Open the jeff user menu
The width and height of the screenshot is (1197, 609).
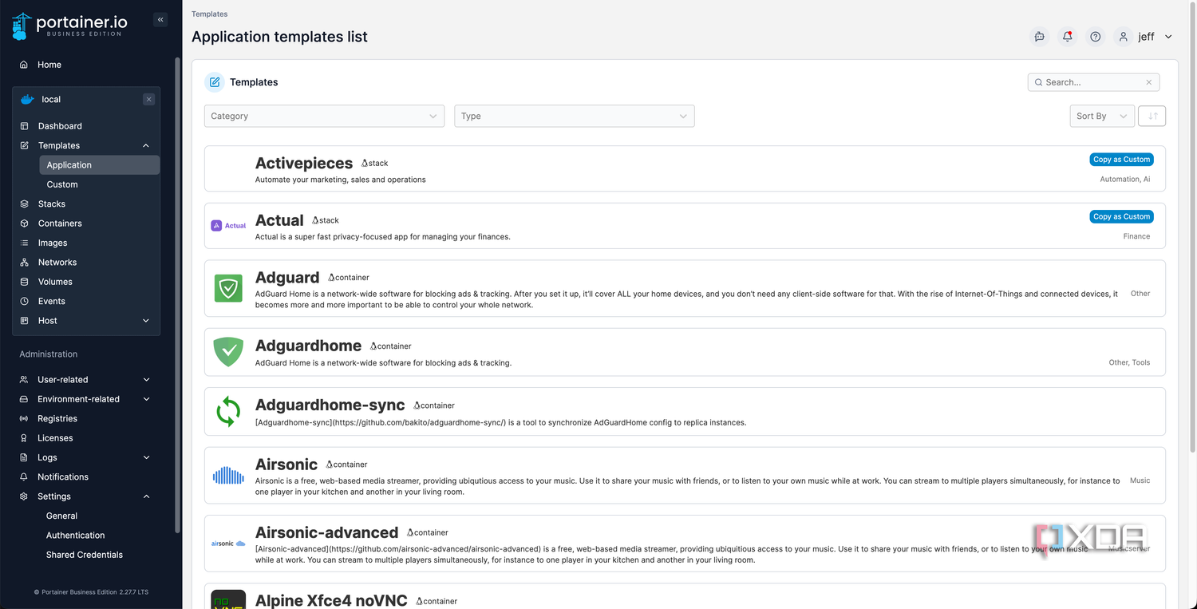coord(1145,37)
